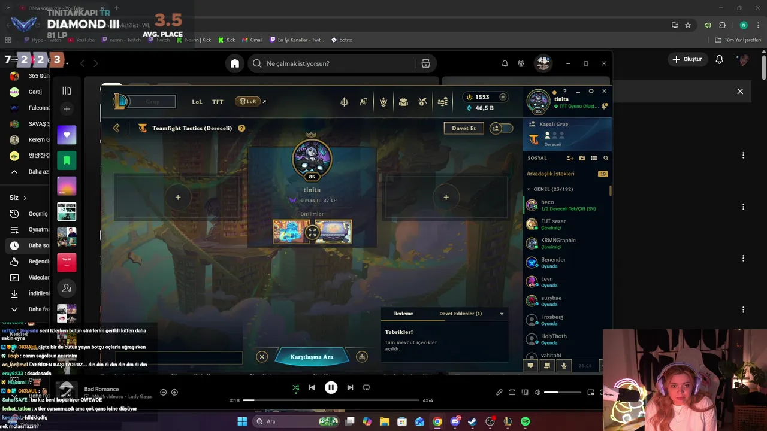Click Spotify icon in Windows taskbar
Screen dimensions: 767x431
pyautogui.click(x=526, y=421)
